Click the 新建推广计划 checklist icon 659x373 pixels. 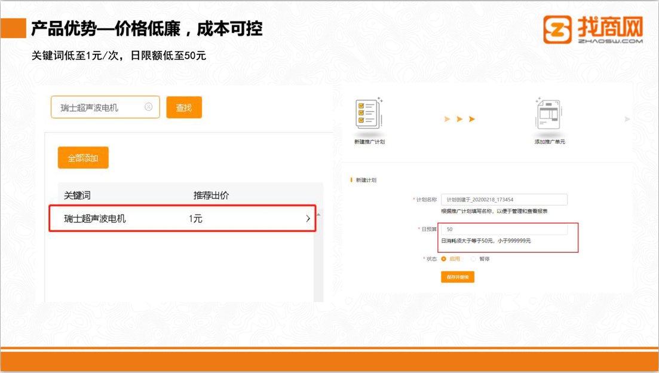pyautogui.click(x=369, y=114)
